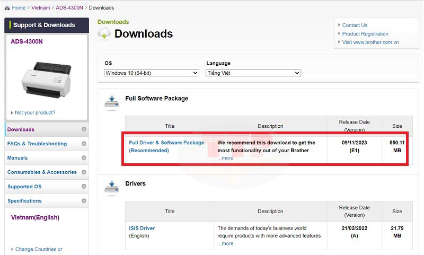Select Downloads in the sidebar menu

pyautogui.click(x=21, y=129)
